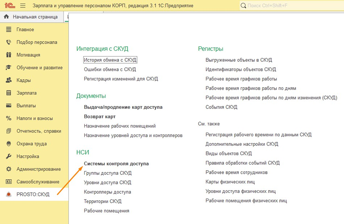
Task: Open the hamburger main menu icon
Action: [x=23, y=6]
